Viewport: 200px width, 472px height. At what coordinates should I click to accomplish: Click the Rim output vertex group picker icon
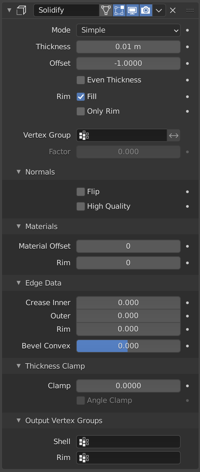click(84, 458)
